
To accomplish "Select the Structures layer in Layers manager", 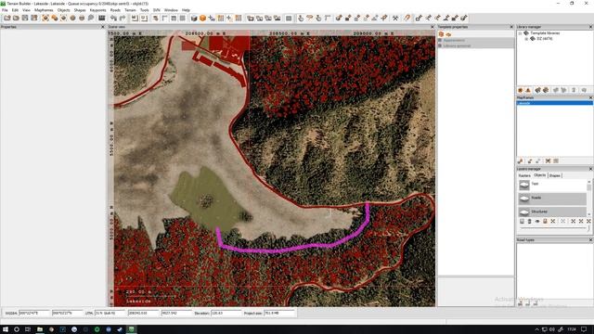I will click(x=552, y=212).
